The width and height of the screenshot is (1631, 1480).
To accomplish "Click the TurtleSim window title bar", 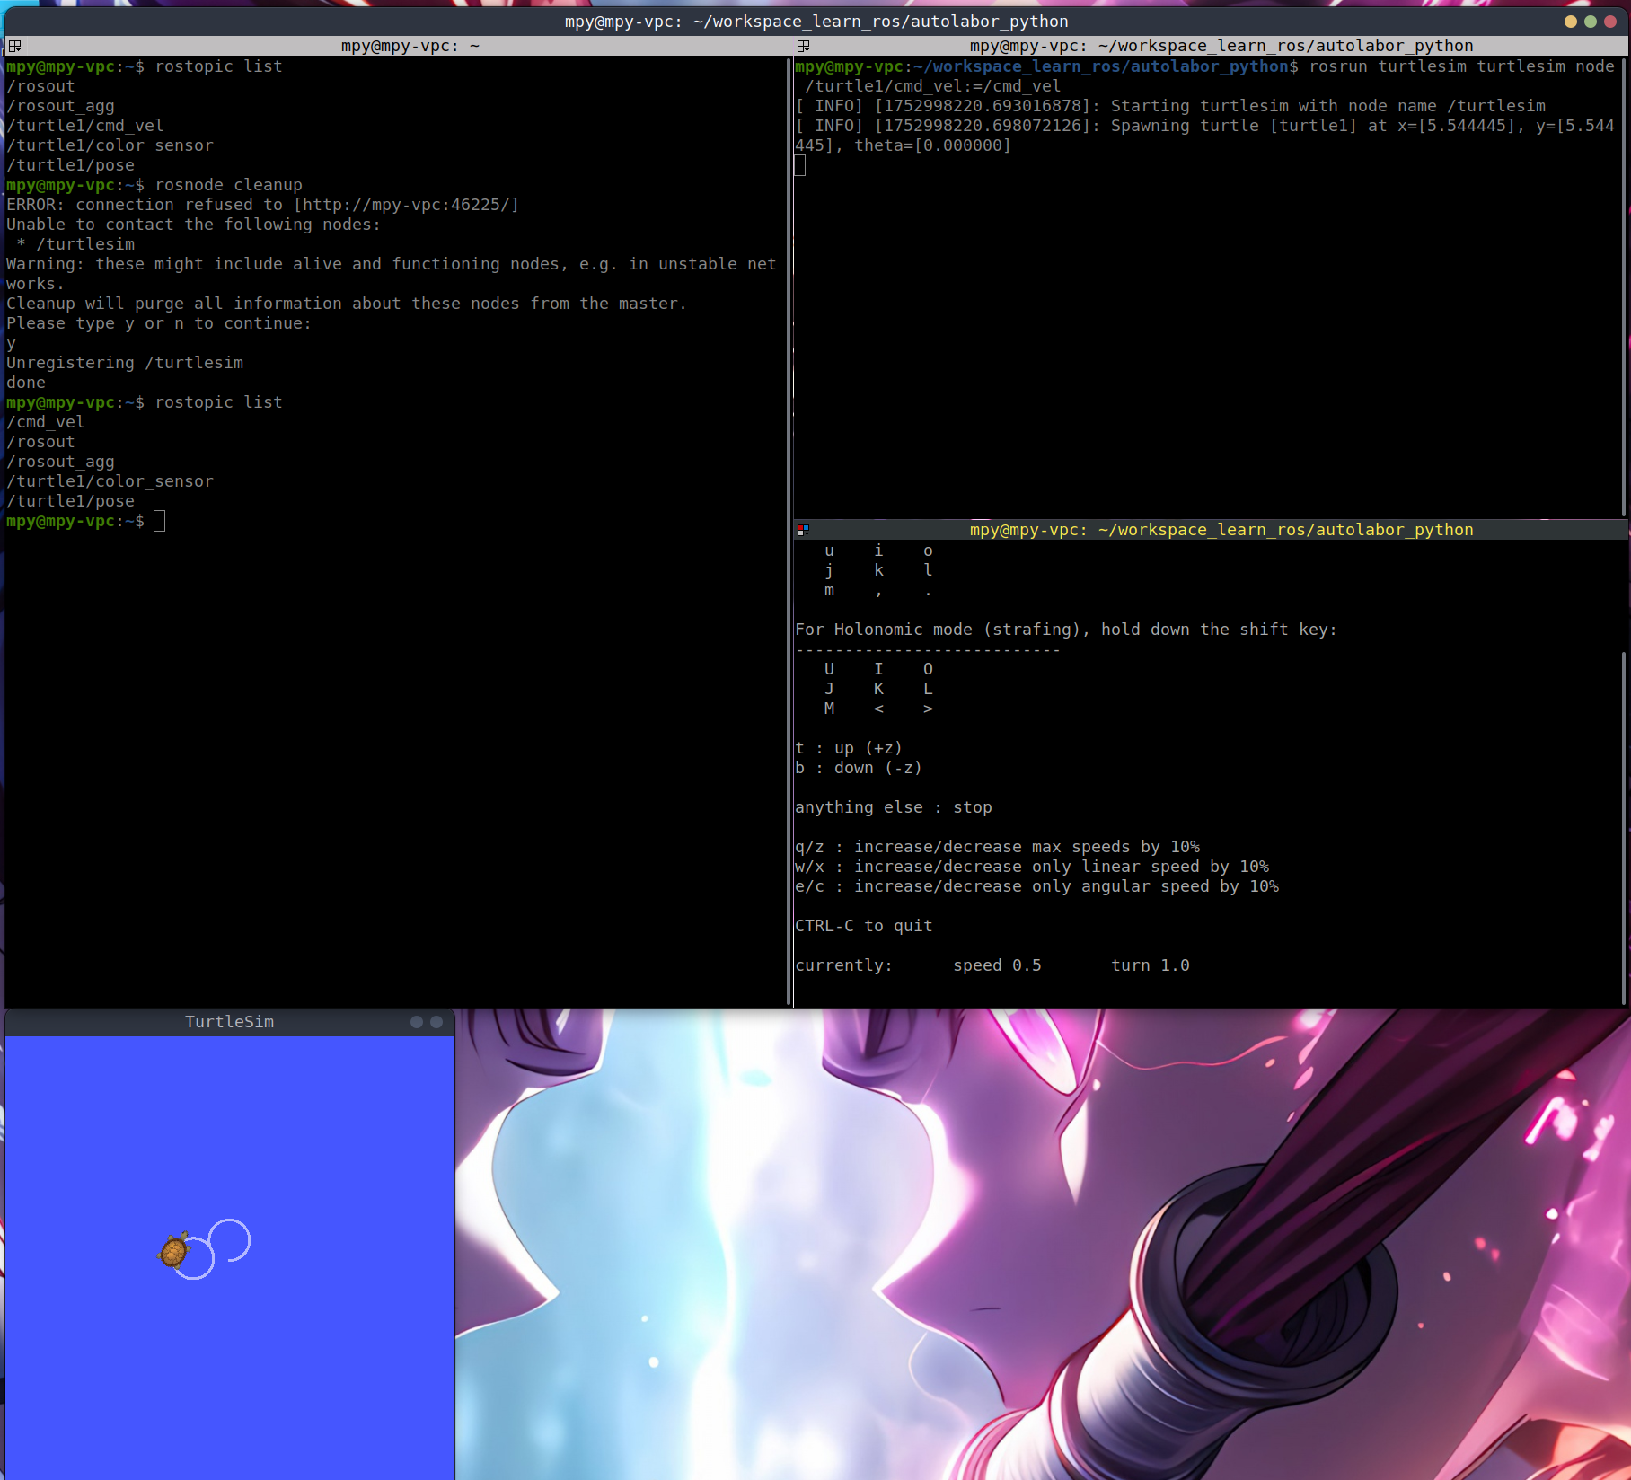I will [x=229, y=1022].
